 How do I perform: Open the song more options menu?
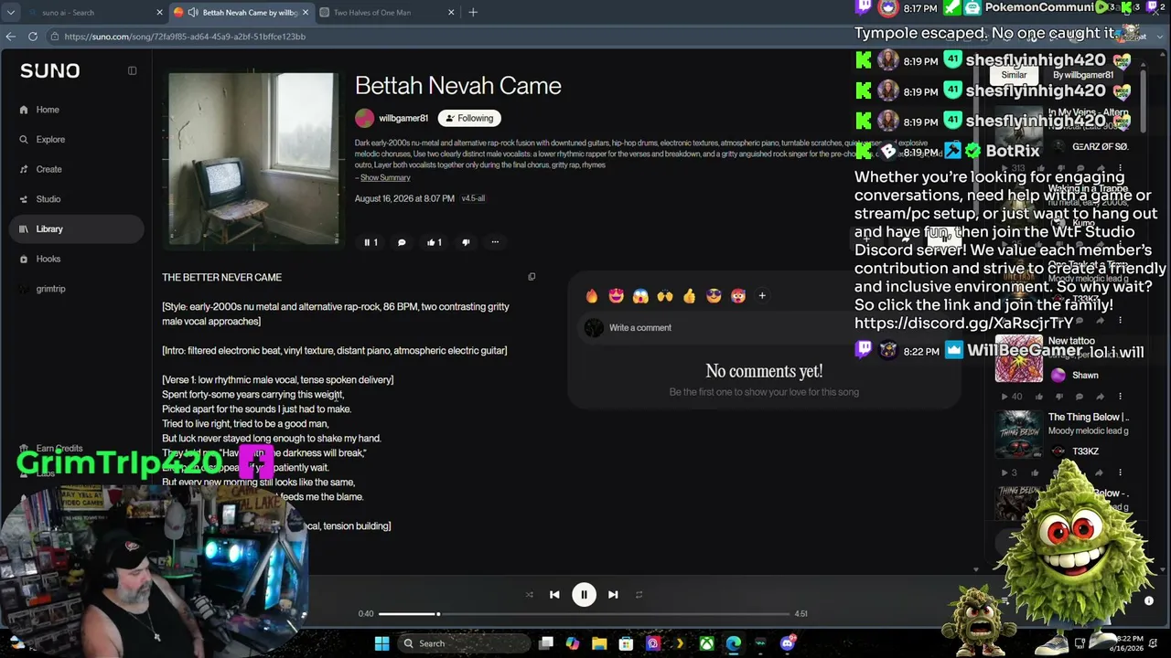(495, 242)
